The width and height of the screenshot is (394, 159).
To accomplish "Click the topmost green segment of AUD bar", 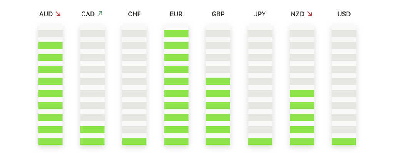I will click(50, 45).
